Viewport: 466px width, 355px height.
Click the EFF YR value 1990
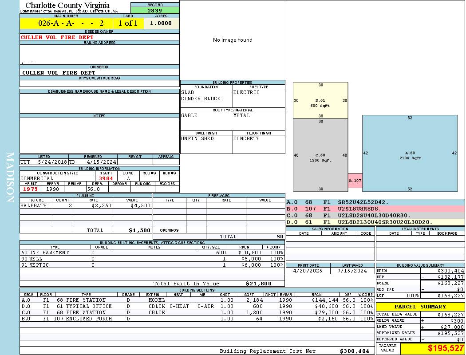pyautogui.click(x=53, y=189)
